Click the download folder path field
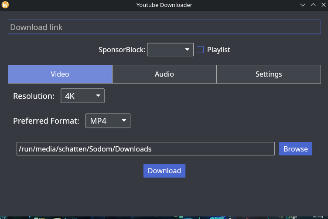 pos(145,149)
